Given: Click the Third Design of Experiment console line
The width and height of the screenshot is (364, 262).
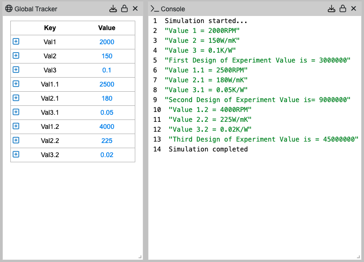Looking at the screenshot, I should [x=263, y=139].
